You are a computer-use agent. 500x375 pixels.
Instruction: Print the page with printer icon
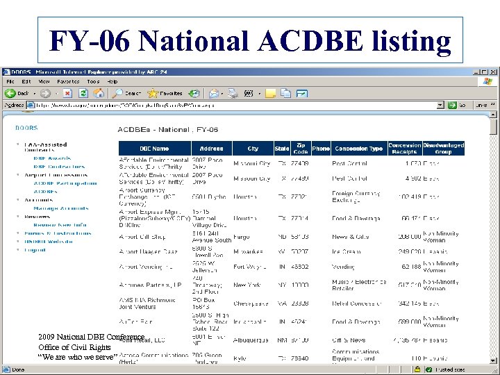click(233, 93)
